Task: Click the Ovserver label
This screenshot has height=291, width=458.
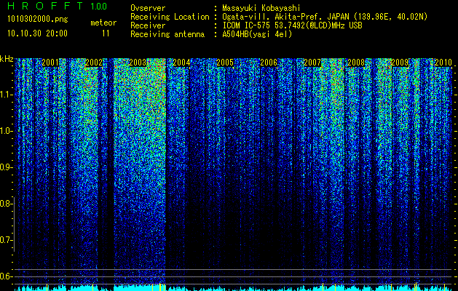Action: (148, 8)
